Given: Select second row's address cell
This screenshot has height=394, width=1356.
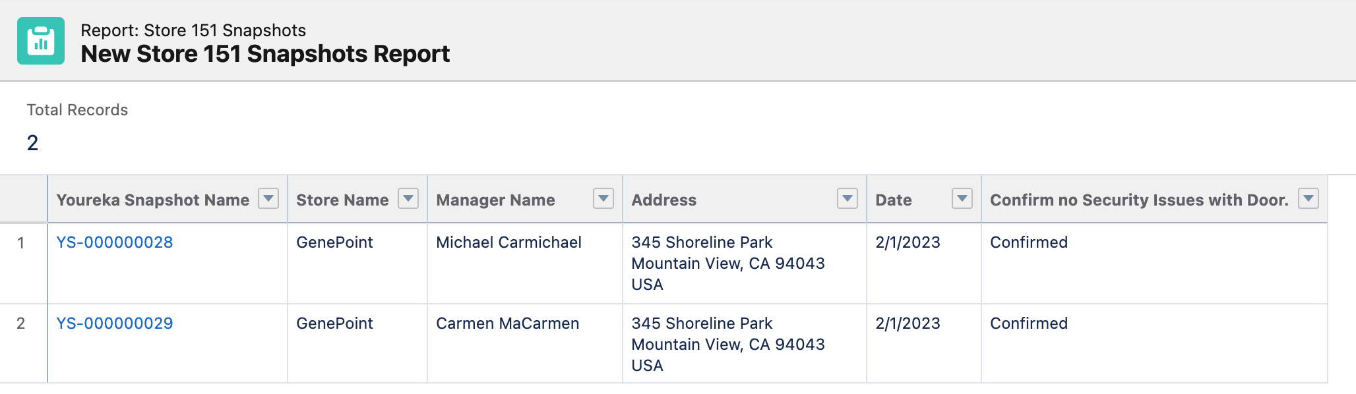Looking at the screenshot, I should click(x=745, y=343).
